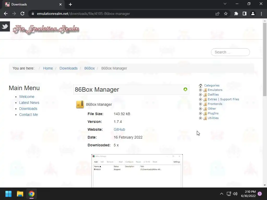Open the network status tray icon
The width and height of the screenshot is (267, 200).
(x=229, y=194)
